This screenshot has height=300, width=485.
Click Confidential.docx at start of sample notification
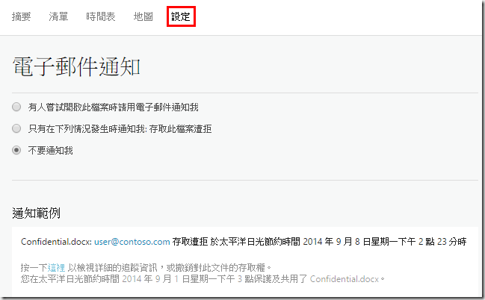(55, 242)
